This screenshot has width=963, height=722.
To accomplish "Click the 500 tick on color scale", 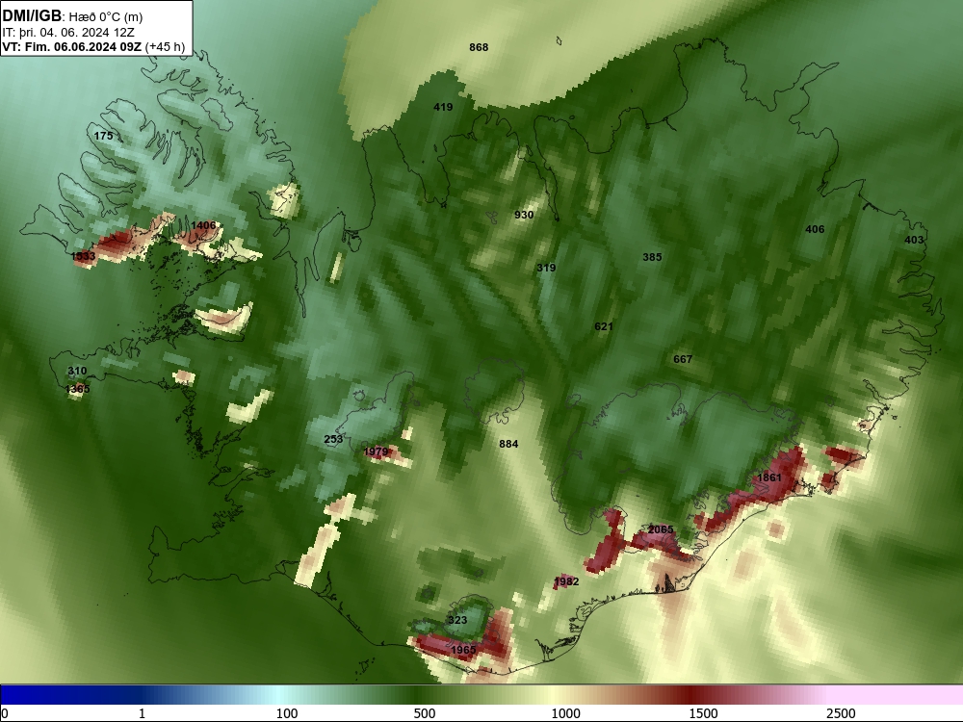I will tap(425, 713).
